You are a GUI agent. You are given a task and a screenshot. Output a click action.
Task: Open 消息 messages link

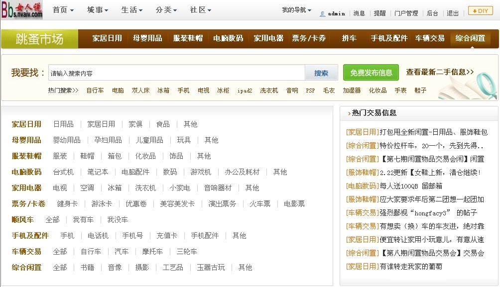(359, 13)
